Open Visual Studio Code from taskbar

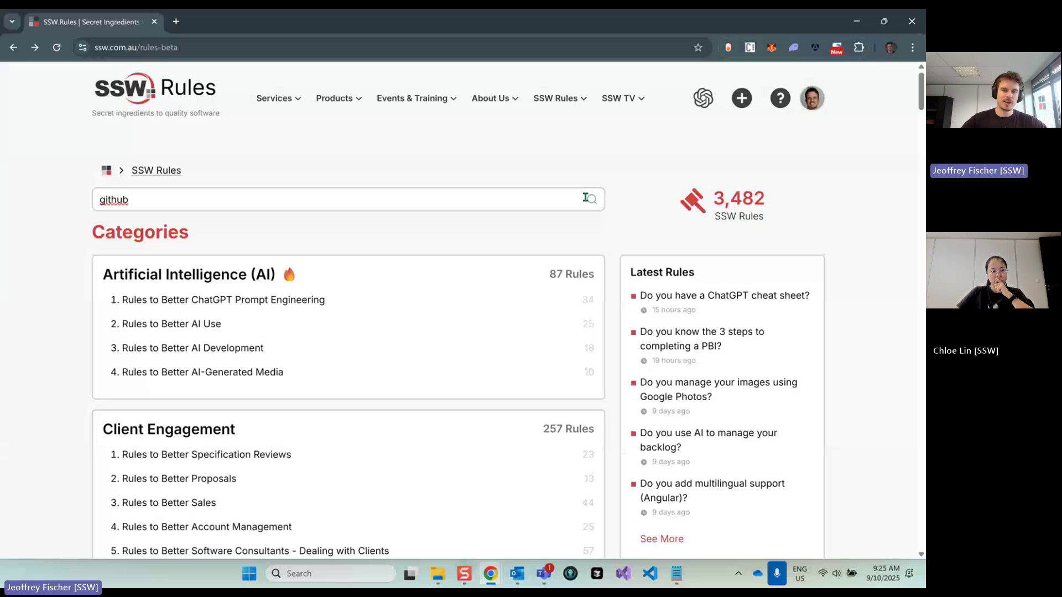click(x=650, y=573)
